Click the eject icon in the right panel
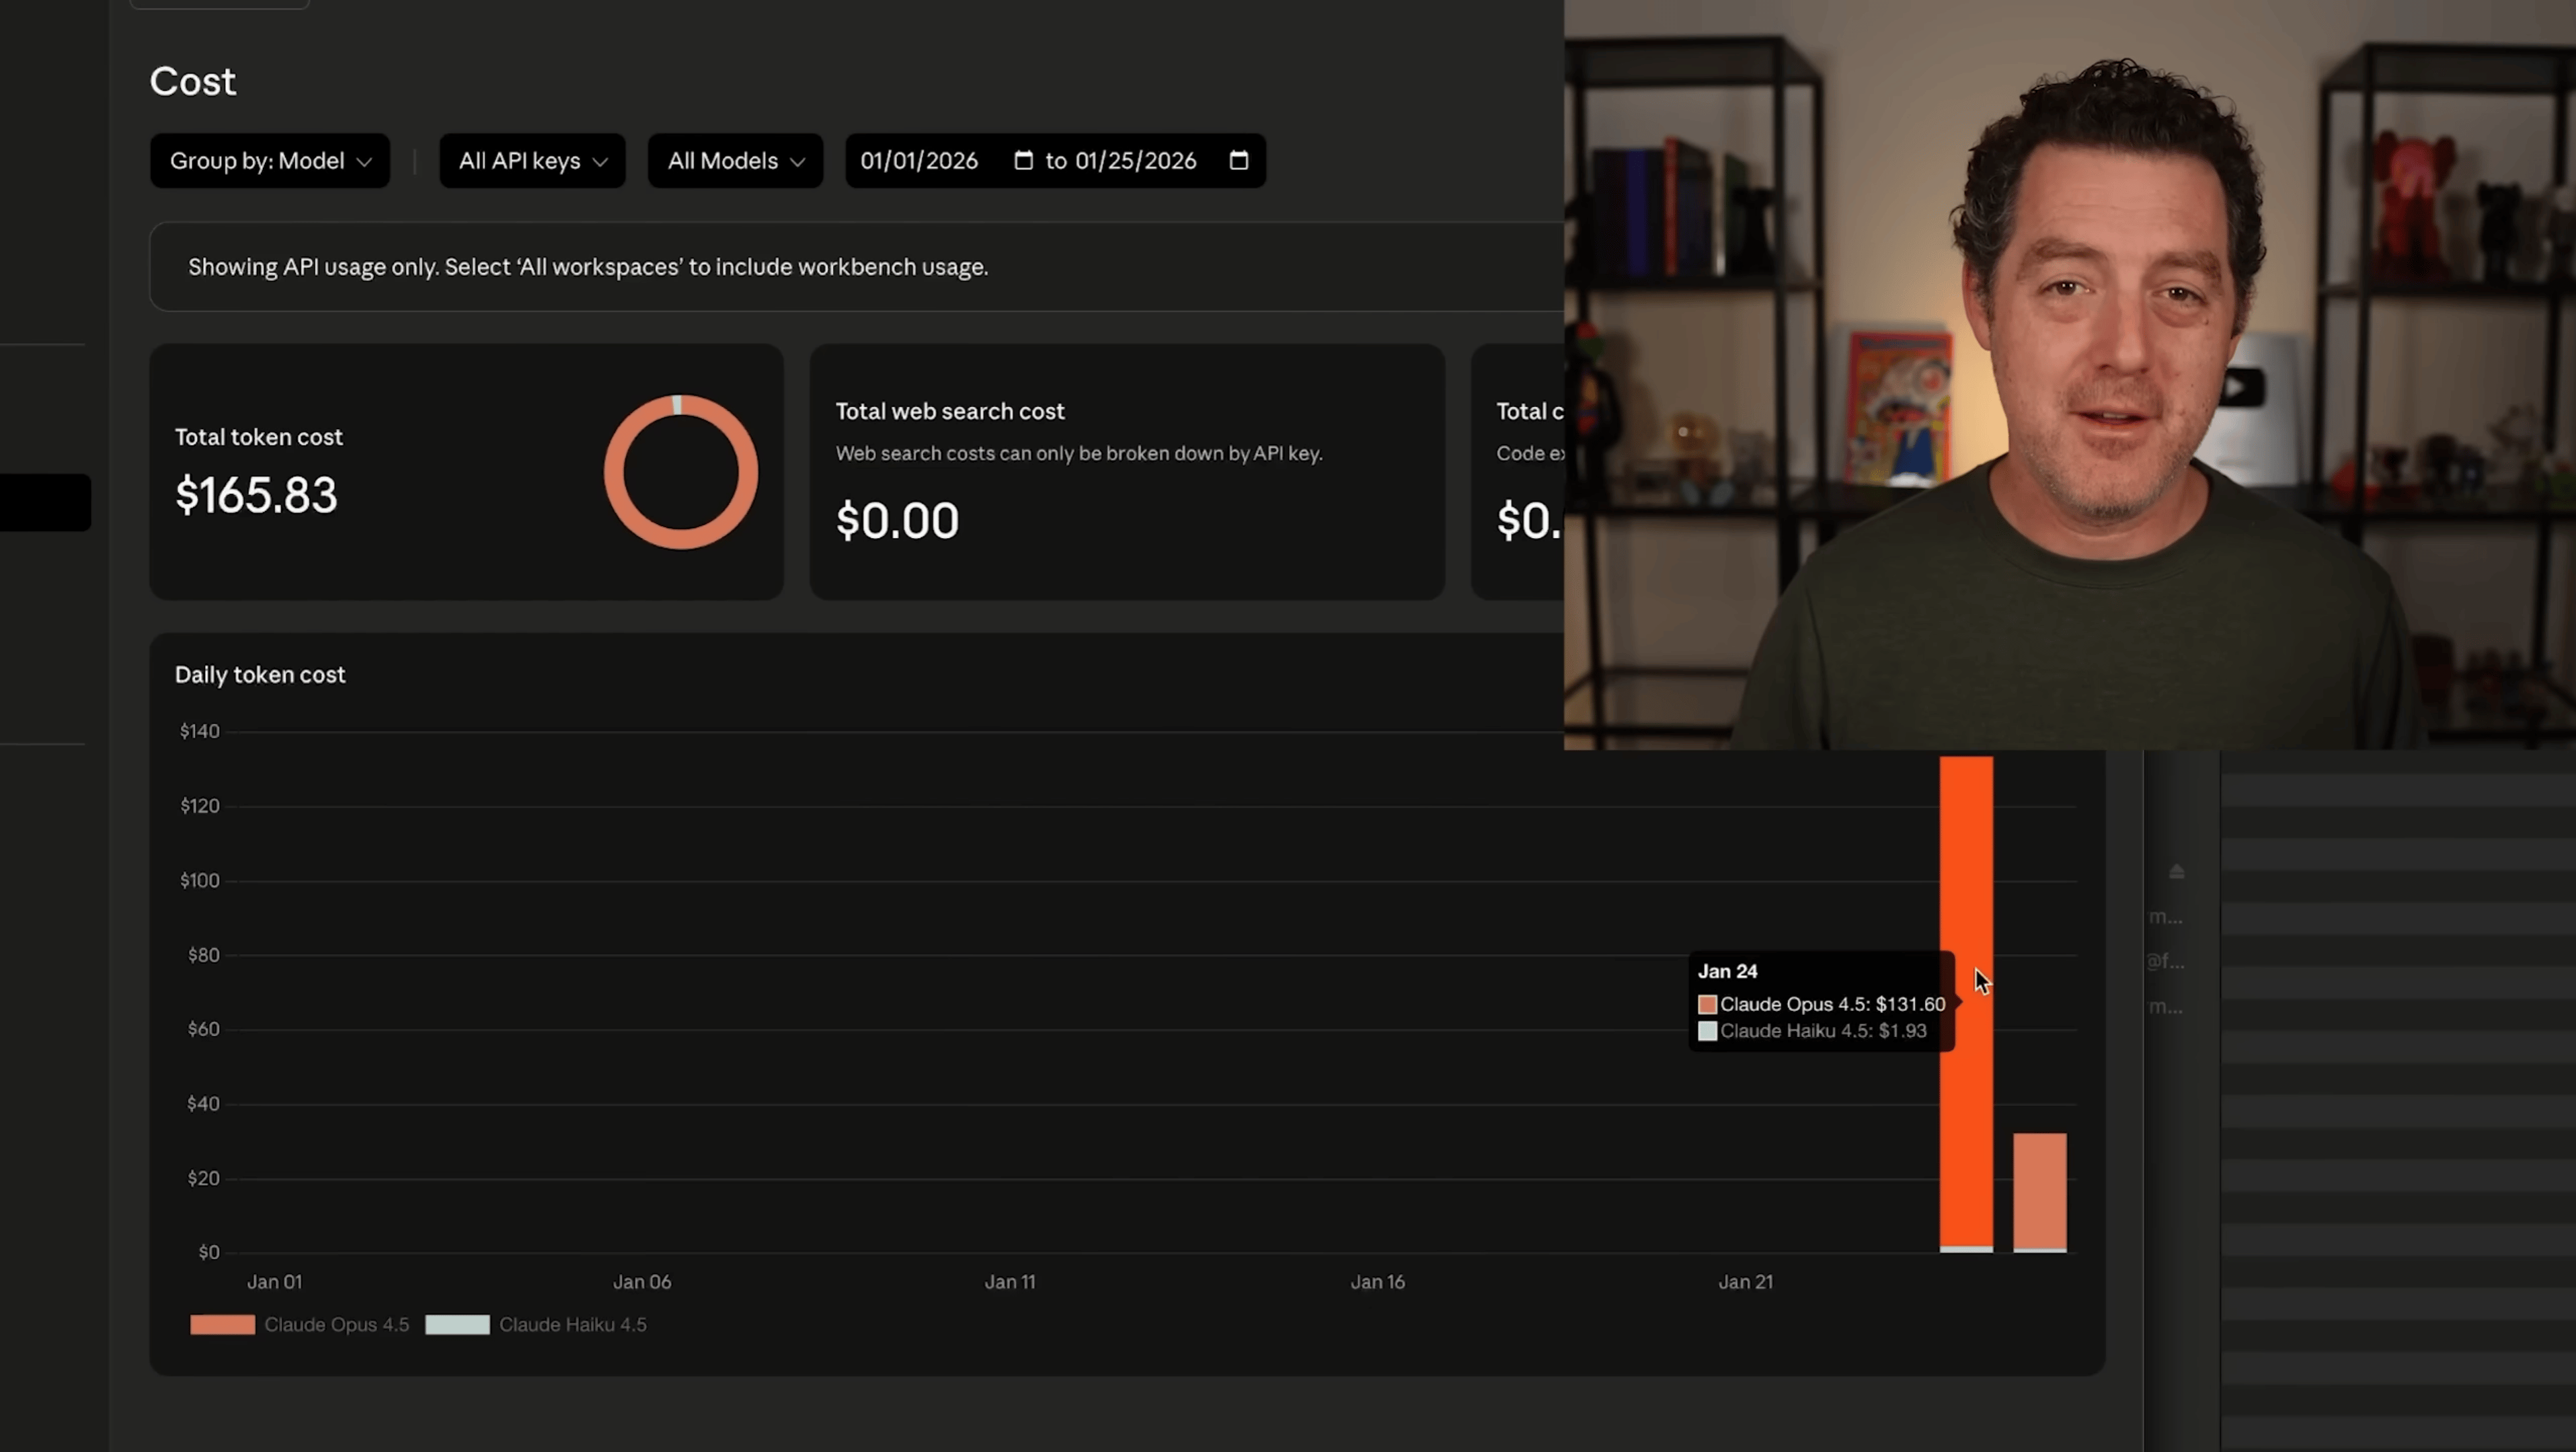The width and height of the screenshot is (2576, 1452). (x=2176, y=872)
